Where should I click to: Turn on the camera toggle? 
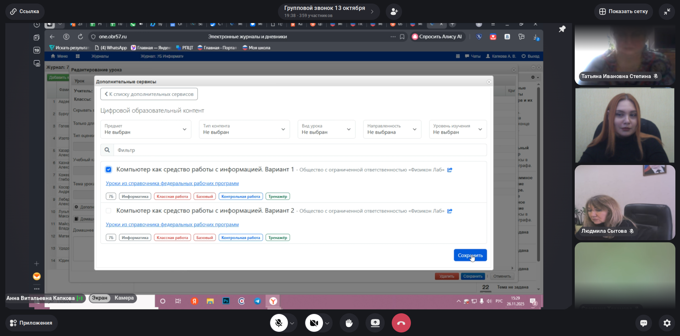(314, 323)
